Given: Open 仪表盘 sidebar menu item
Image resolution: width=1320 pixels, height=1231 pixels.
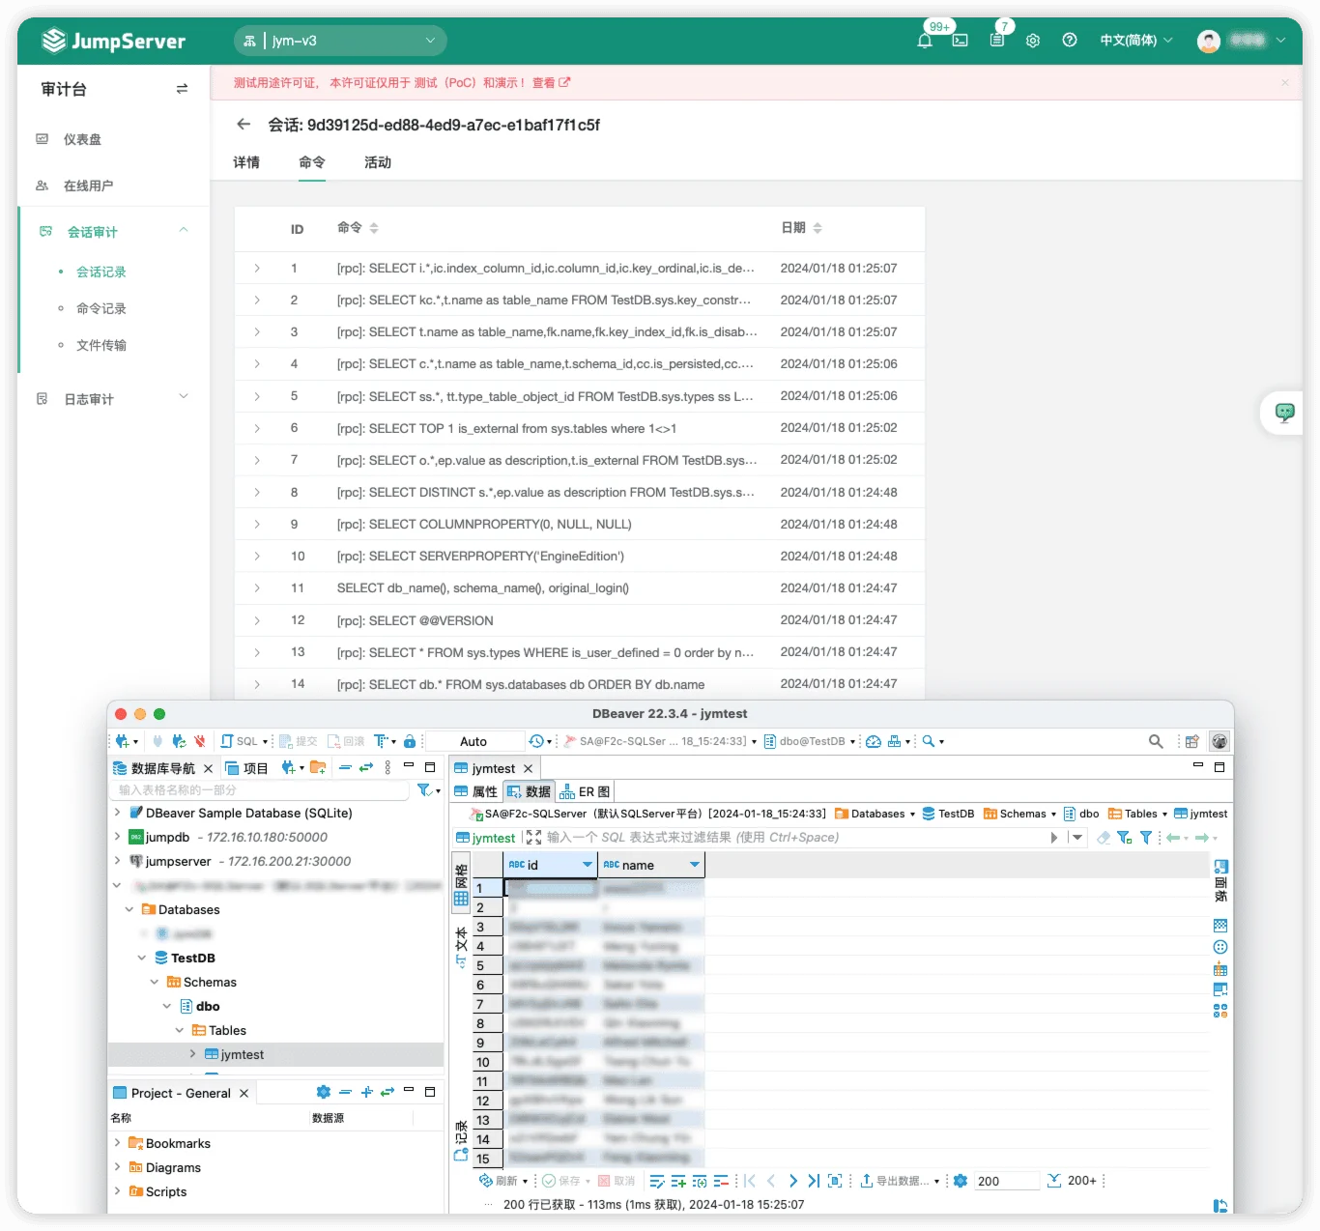Looking at the screenshot, I should pyautogui.click(x=82, y=139).
